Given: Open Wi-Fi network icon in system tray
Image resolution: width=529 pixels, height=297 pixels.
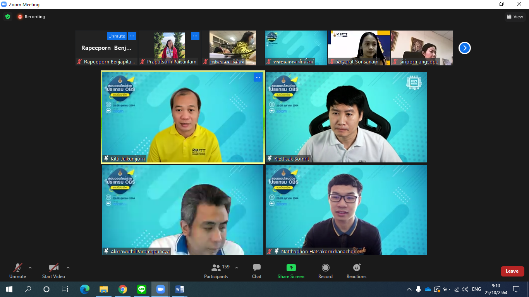Looking at the screenshot, I should coord(456,289).
